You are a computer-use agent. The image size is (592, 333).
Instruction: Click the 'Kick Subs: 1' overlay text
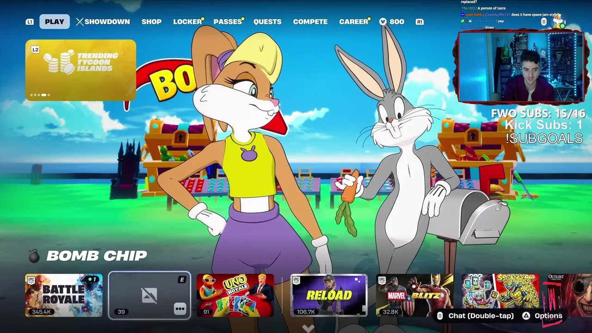coord(543,125)
